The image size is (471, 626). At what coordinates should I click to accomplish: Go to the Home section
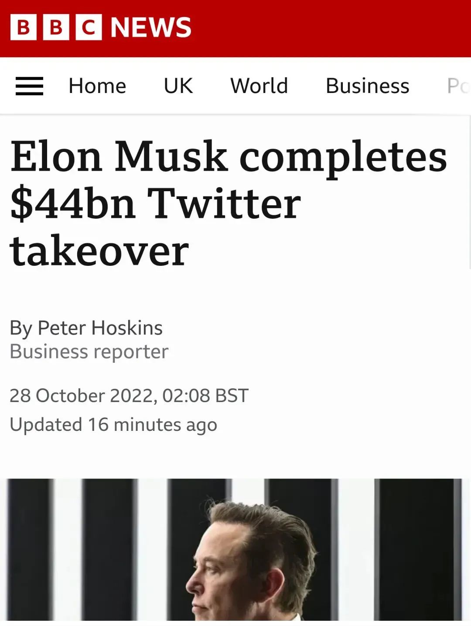(x=97, y=86)
